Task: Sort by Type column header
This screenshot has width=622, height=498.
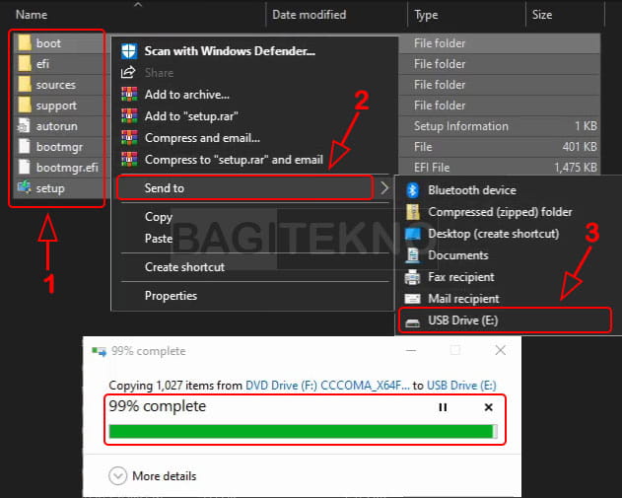Action: click(426, 15)
